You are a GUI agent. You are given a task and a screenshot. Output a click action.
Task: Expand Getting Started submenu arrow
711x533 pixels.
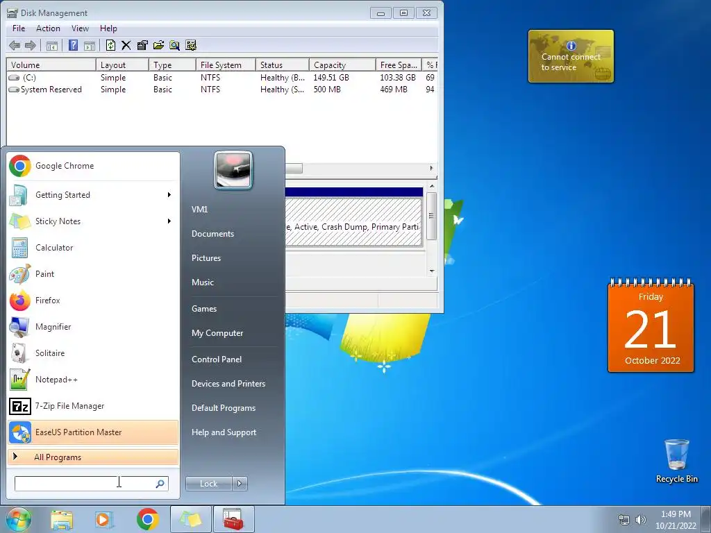pos(169,195)
